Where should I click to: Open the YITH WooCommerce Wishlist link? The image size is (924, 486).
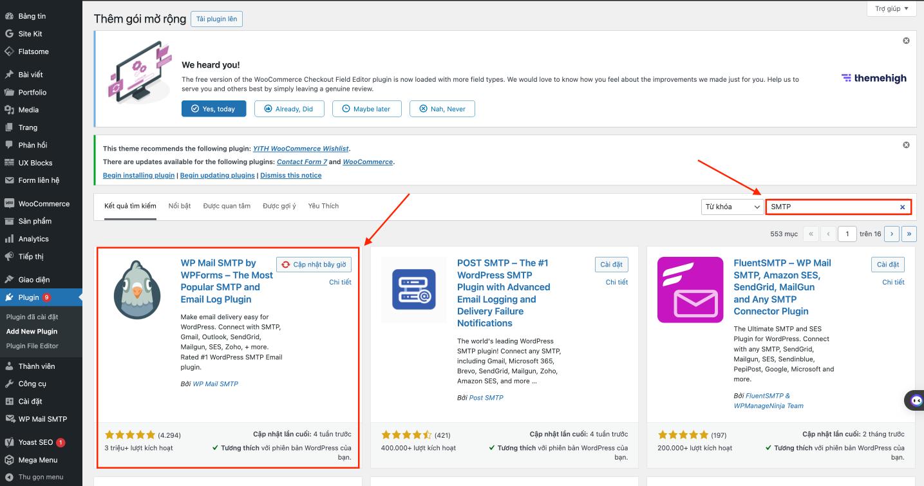coord(301,148)
